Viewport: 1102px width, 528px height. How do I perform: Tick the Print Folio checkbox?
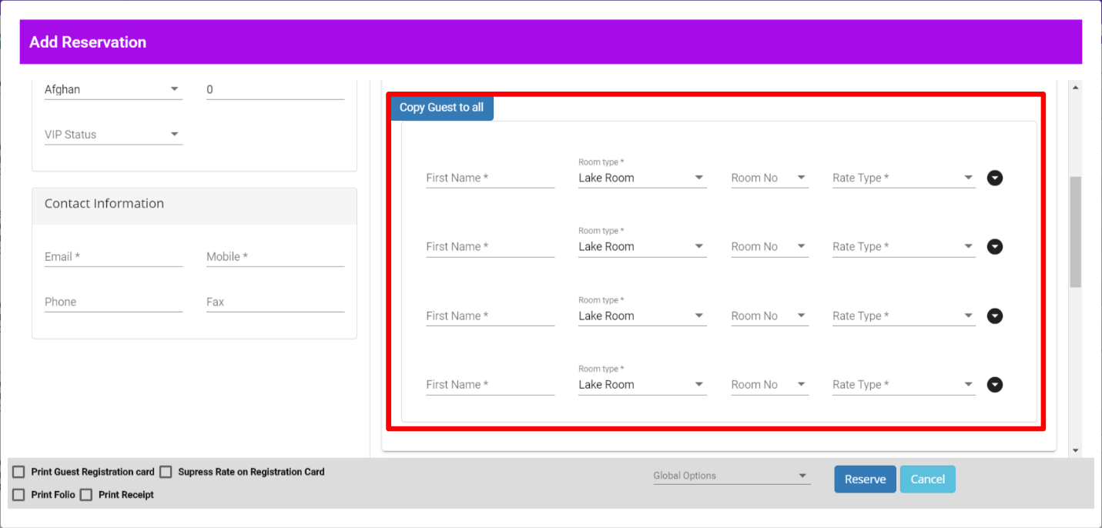[x=18, y=495]
